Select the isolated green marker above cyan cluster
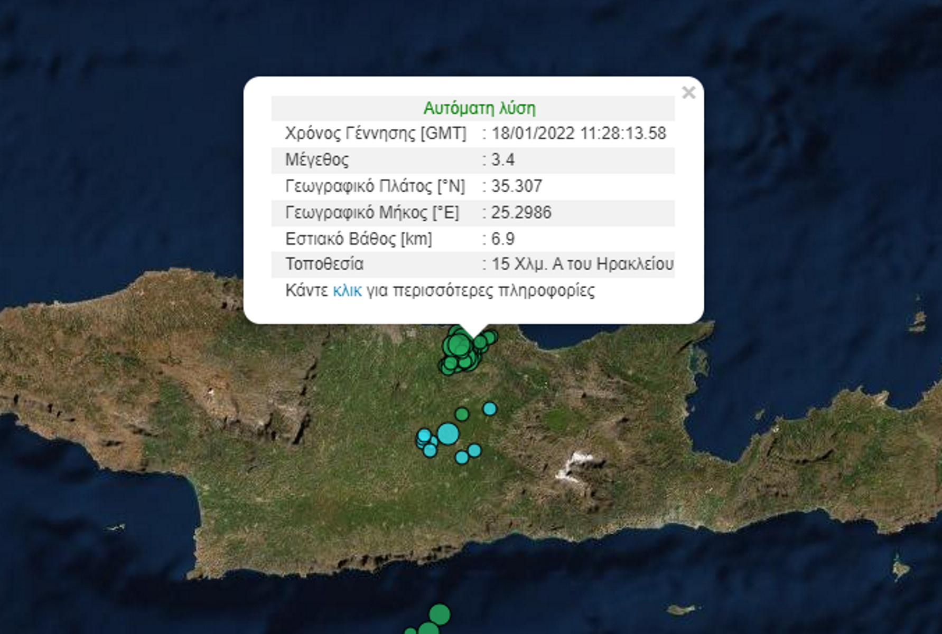Screen dimensions: 942x634 tap(462, 414)
